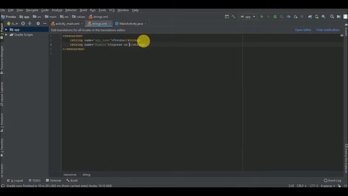This screenshot has width=348, height=196.
Task: Open the TODO tool window button
Action: click(x=34, y=180)
